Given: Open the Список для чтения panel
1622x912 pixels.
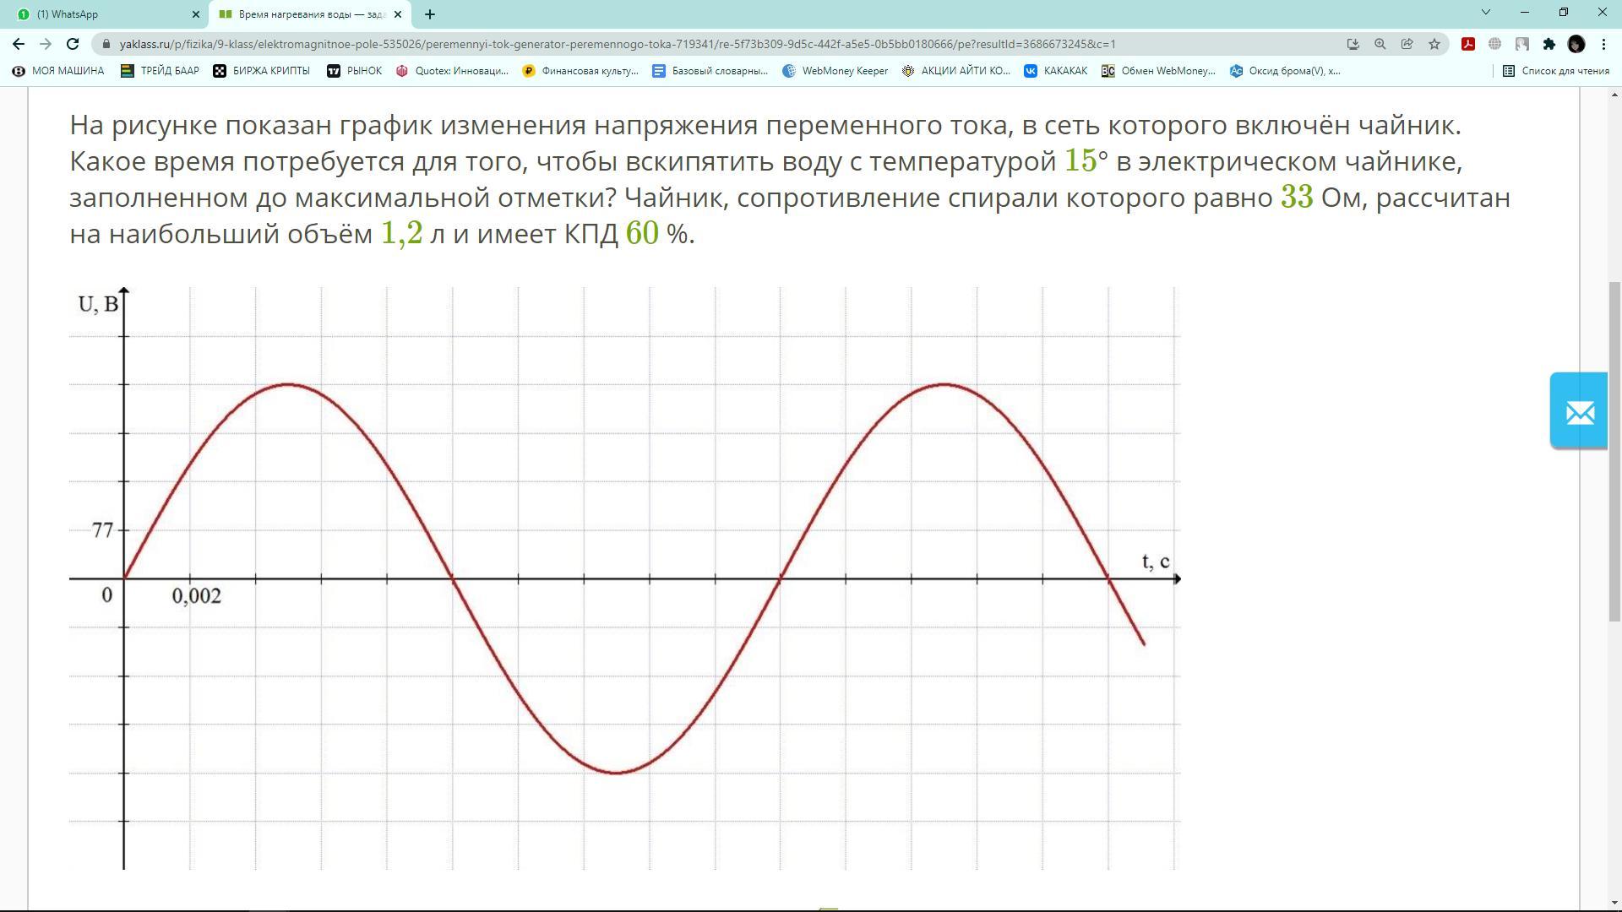Looking at the screenshot, I should pos(1556,71).
